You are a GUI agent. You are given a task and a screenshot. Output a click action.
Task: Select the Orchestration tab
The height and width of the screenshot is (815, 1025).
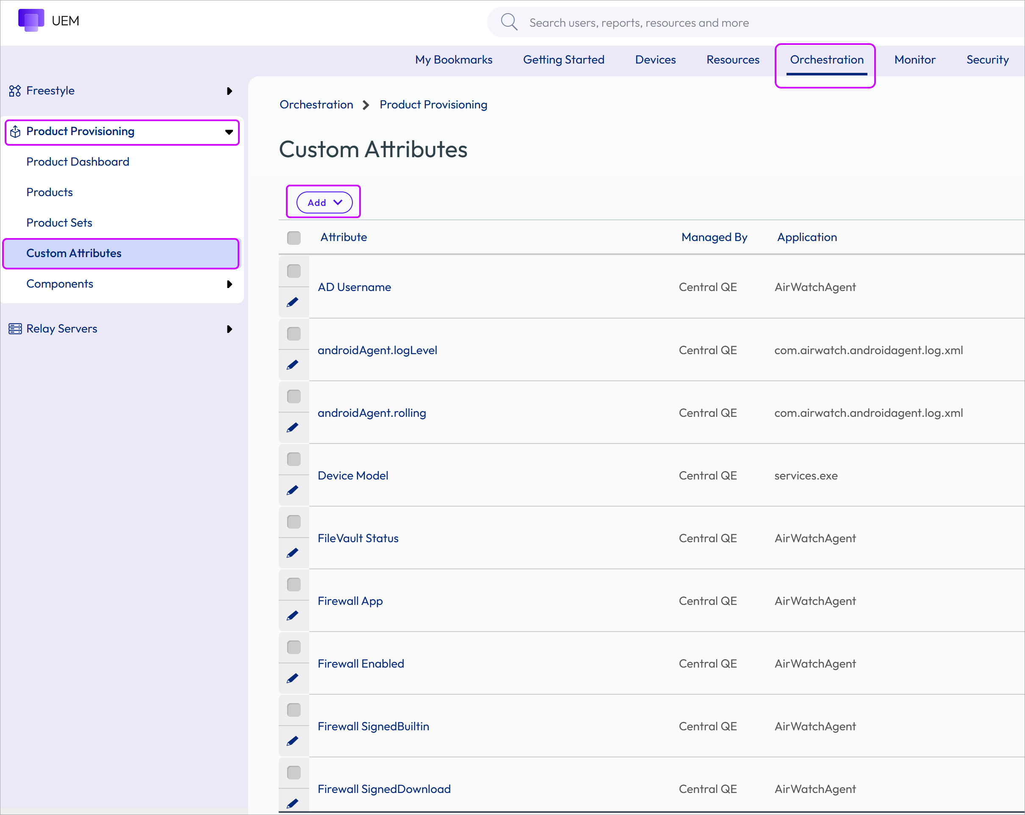(827, 59)
